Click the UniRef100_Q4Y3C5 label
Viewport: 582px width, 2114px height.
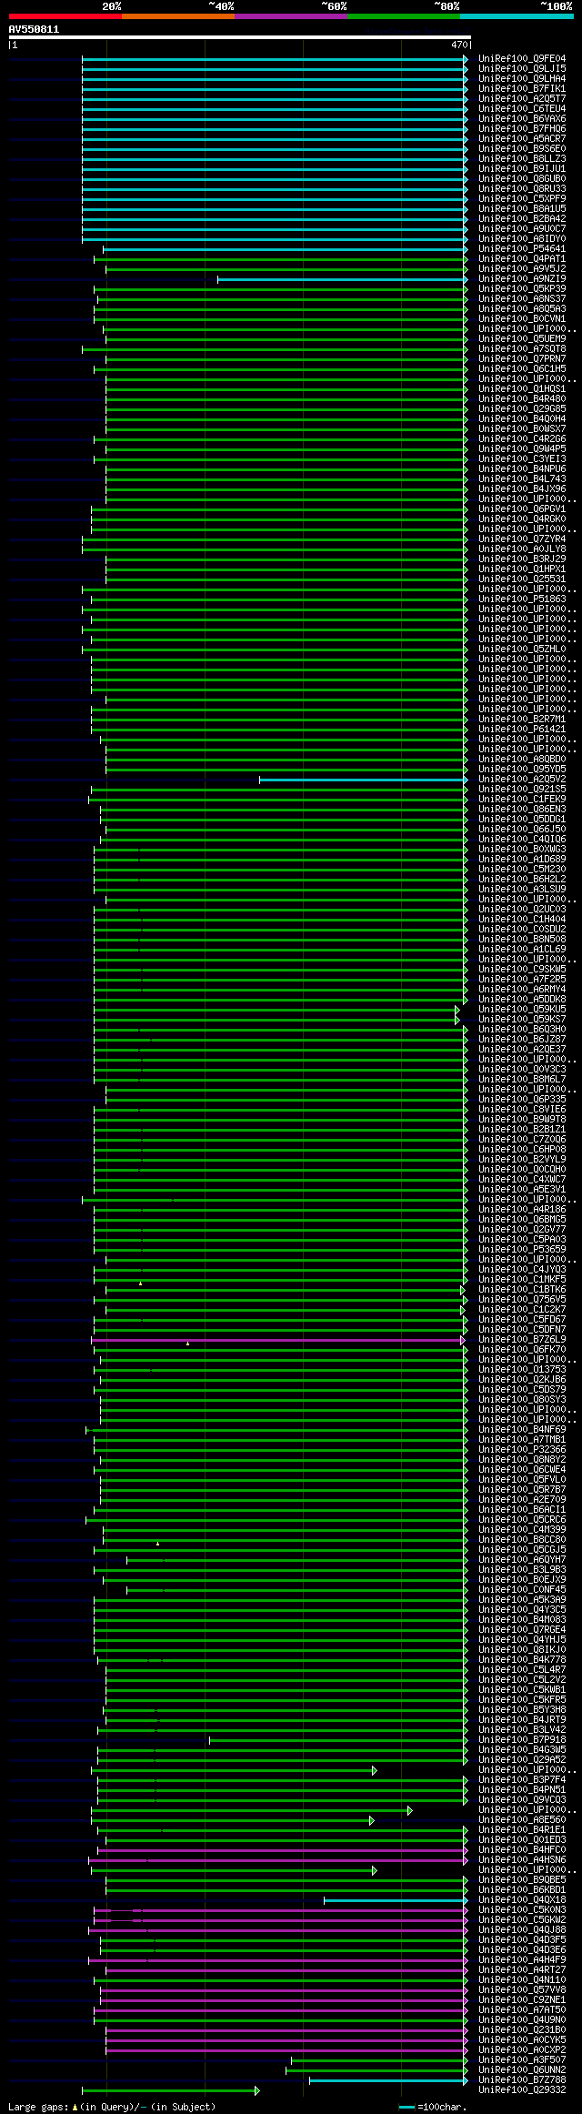(522, 1610)
